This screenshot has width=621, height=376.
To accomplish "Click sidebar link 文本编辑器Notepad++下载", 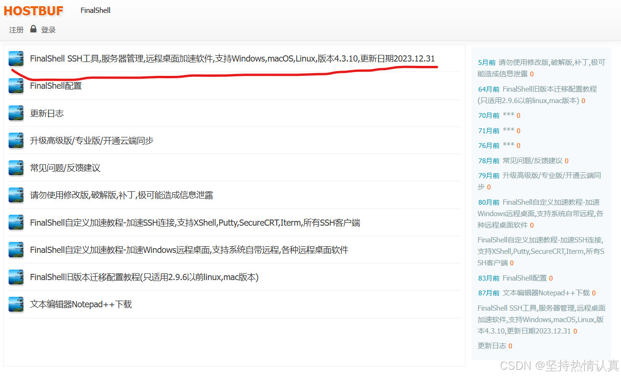I will point(546,292).
